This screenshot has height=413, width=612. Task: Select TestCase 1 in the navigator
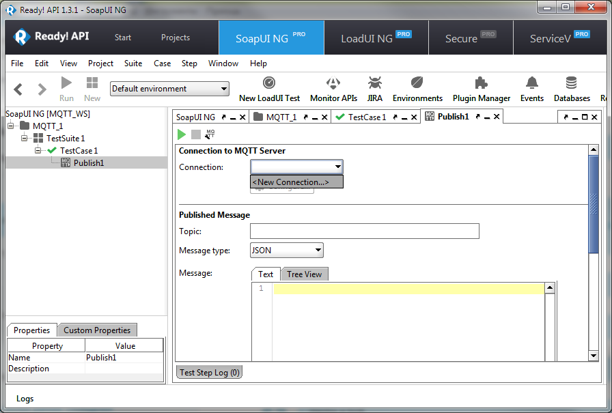(79, 151)
